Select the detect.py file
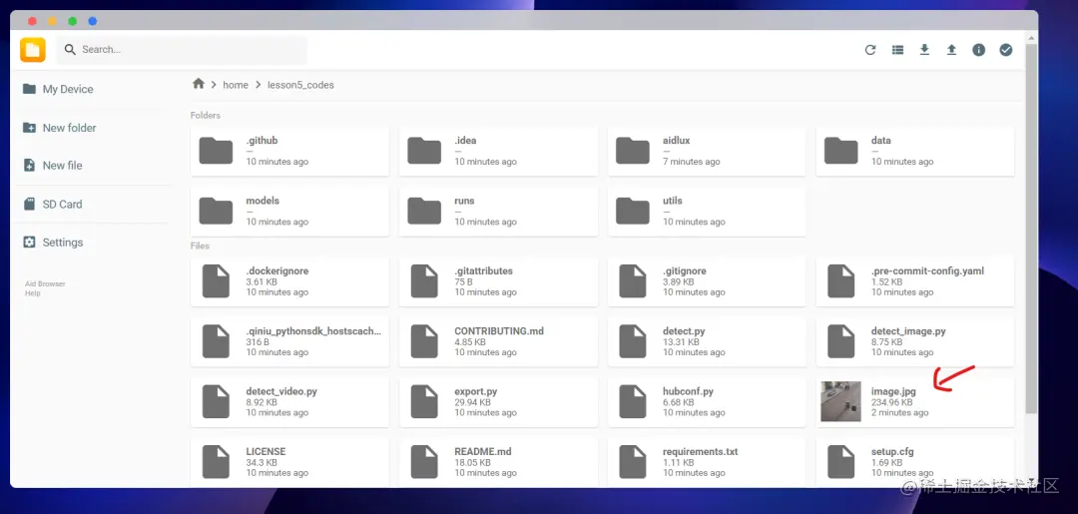 pyautogui.click(x=707, y=341)
